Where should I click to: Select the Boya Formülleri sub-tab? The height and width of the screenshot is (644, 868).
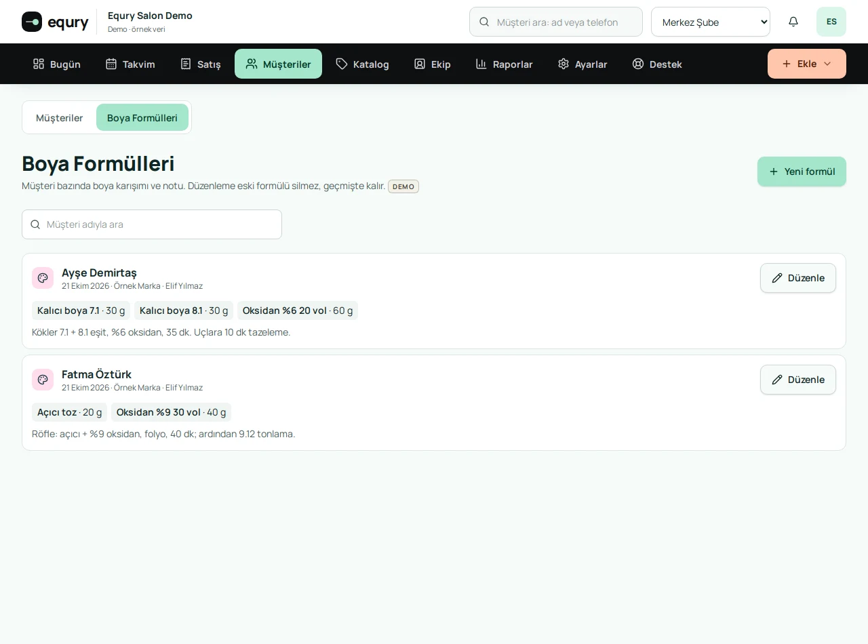click(x=142, y=117)
